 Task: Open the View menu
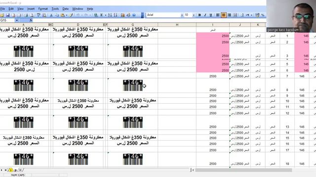tap(20, 9)
